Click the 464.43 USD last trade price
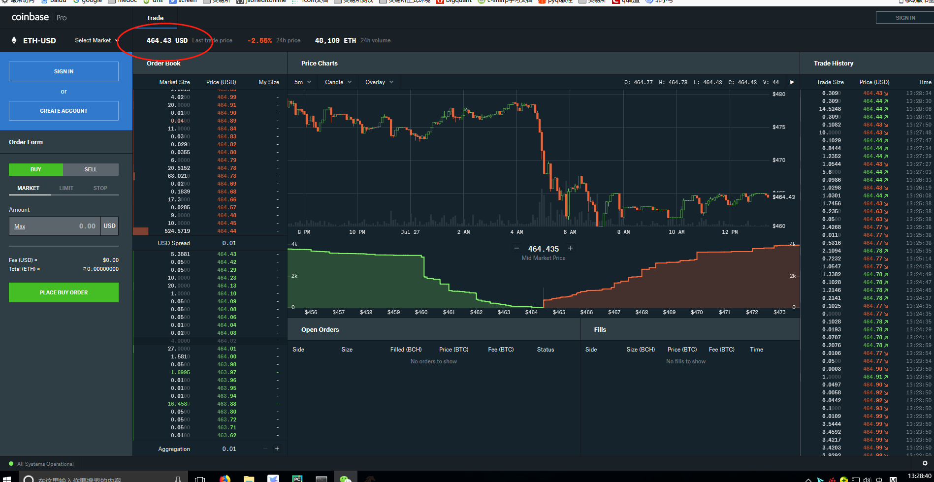This screenshot has width=934, height=482. point(167,40)
